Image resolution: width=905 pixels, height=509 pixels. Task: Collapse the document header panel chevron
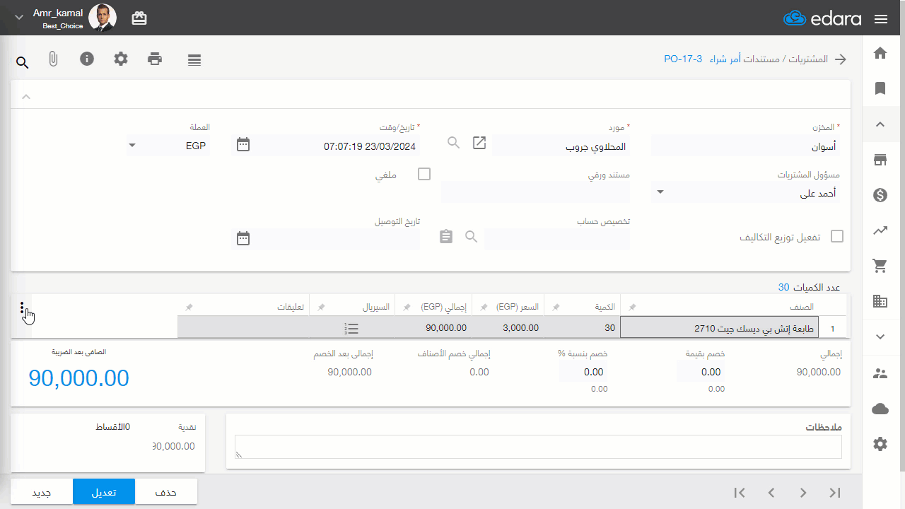pyautogui.click(x=26, y=96)
